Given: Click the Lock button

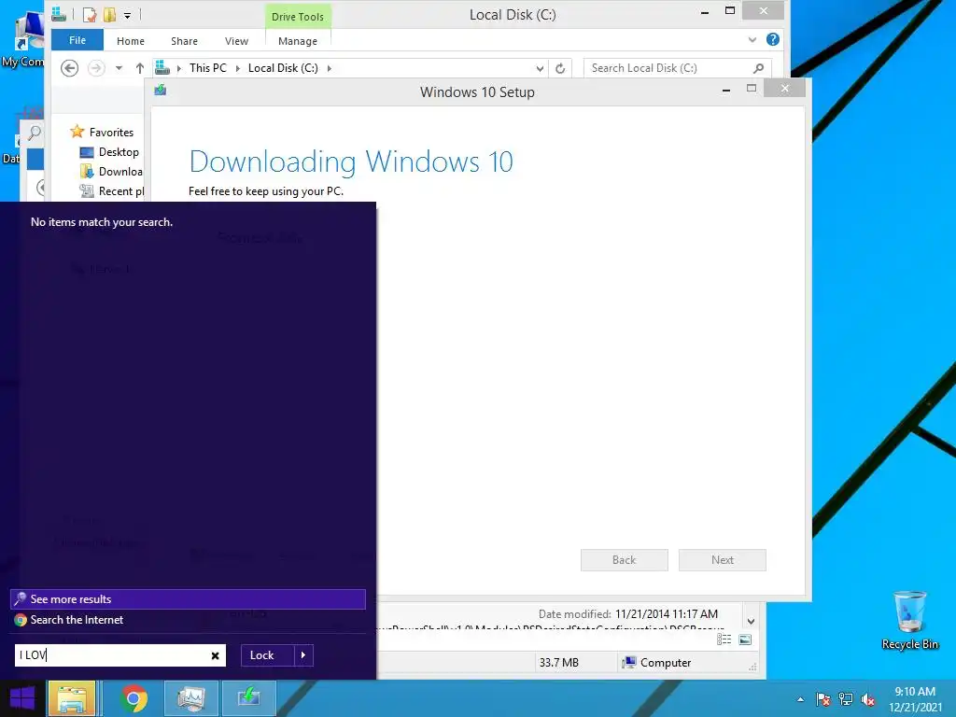Looking at the screenshot, I should click(262, 654).
